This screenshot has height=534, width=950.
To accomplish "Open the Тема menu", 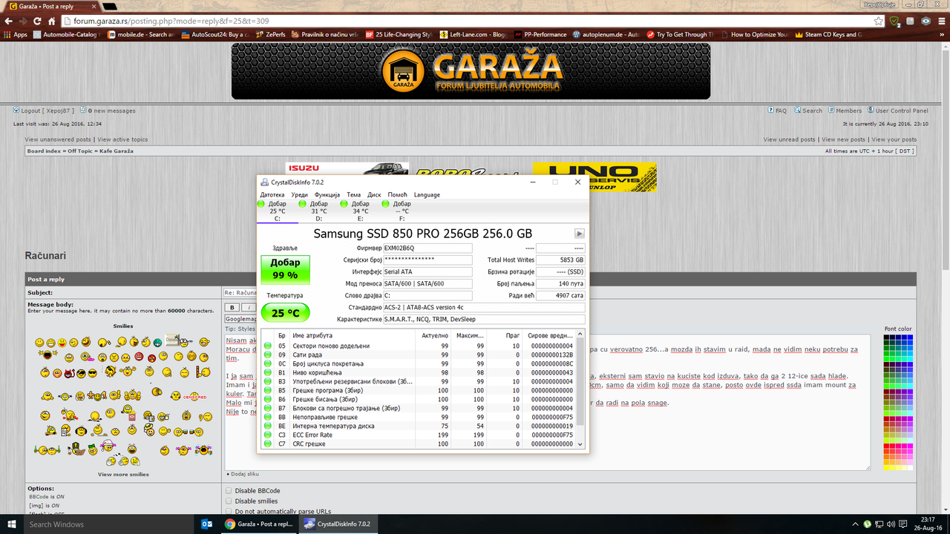I will [353, 194].
